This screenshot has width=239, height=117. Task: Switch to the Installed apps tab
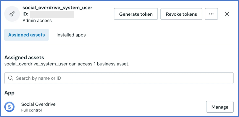[71, 35]
